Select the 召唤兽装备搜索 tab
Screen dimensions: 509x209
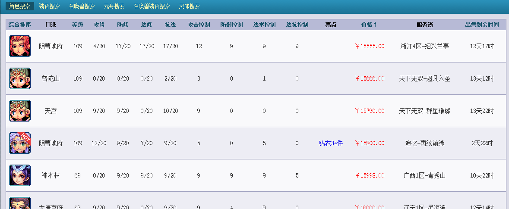(x=152, y=6)
